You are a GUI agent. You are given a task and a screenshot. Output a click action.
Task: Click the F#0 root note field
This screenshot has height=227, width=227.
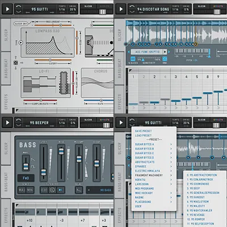(x=26, y=178)
